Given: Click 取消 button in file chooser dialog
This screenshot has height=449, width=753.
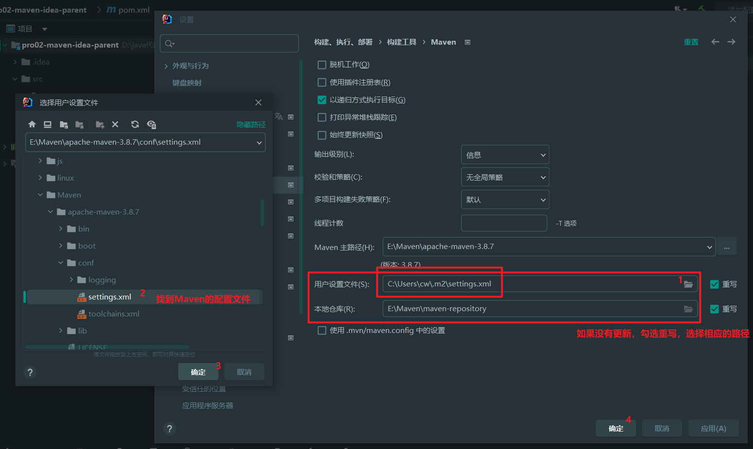Looking at the screenshot, I should coord(244,372).
